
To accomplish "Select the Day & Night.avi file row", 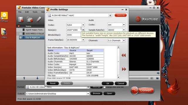I will click(x=32, y=38).
